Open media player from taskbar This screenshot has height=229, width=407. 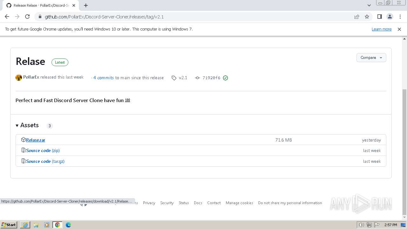[x=47, y=225]
